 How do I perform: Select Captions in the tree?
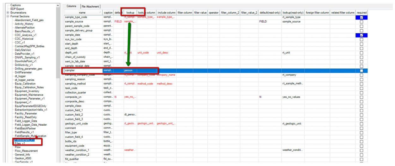[x=15, y=5]
